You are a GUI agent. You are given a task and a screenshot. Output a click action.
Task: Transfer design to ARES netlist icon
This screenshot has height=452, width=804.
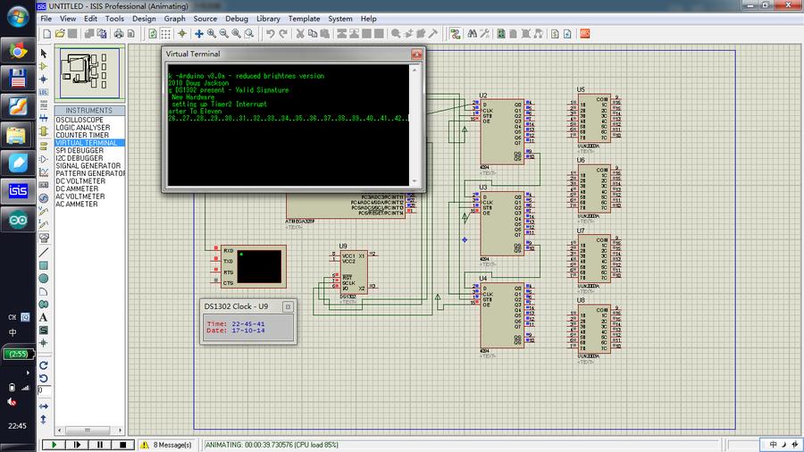584,34
